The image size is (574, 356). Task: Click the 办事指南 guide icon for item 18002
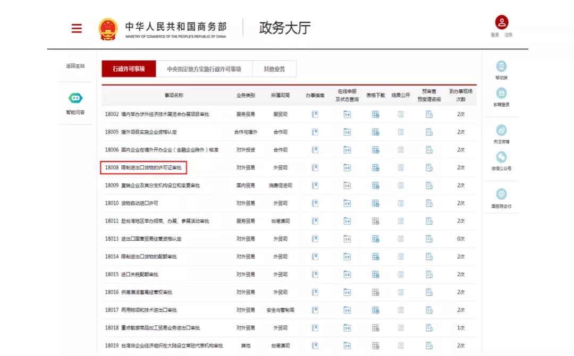315,114
